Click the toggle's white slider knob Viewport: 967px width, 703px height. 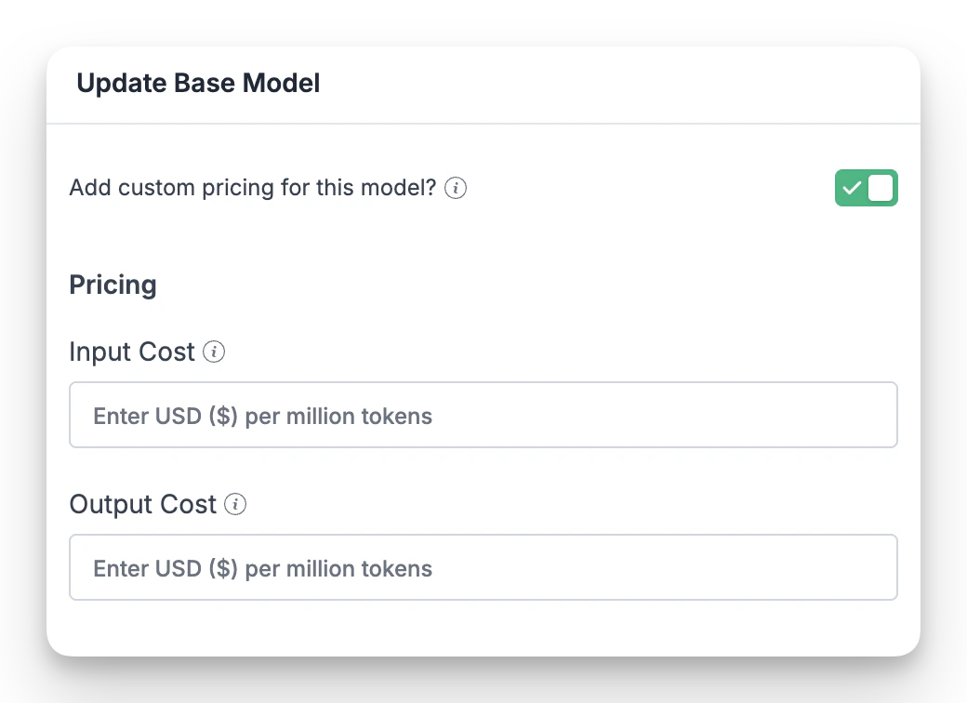tap(880, 188)
